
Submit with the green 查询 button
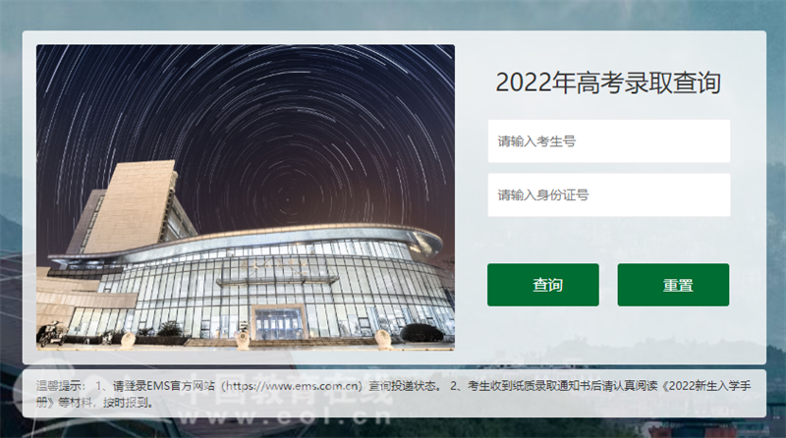click(543, 285)
